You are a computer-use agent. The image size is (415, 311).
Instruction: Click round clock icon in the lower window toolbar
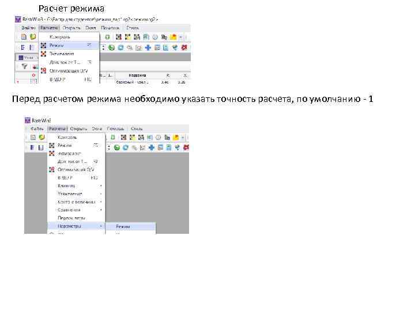click(158, 138)
